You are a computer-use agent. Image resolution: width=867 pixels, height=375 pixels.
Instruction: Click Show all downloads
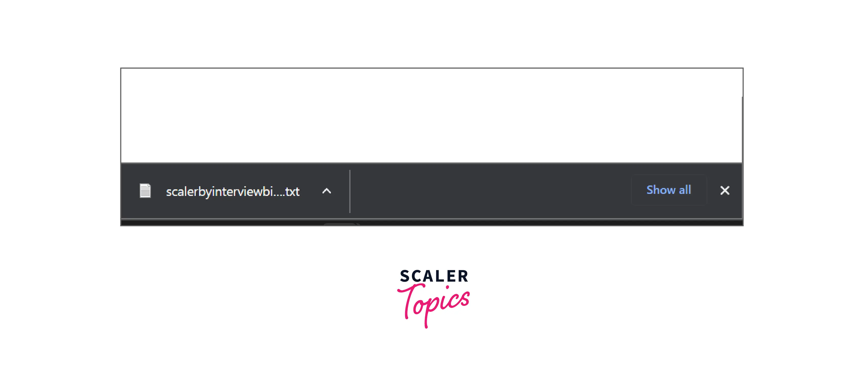click(x=669, y=190)
